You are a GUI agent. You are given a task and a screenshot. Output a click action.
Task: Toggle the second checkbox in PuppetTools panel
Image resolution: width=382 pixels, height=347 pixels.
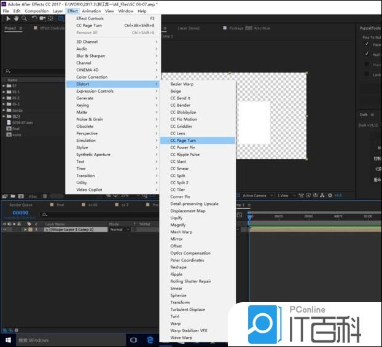pos(367,54)
